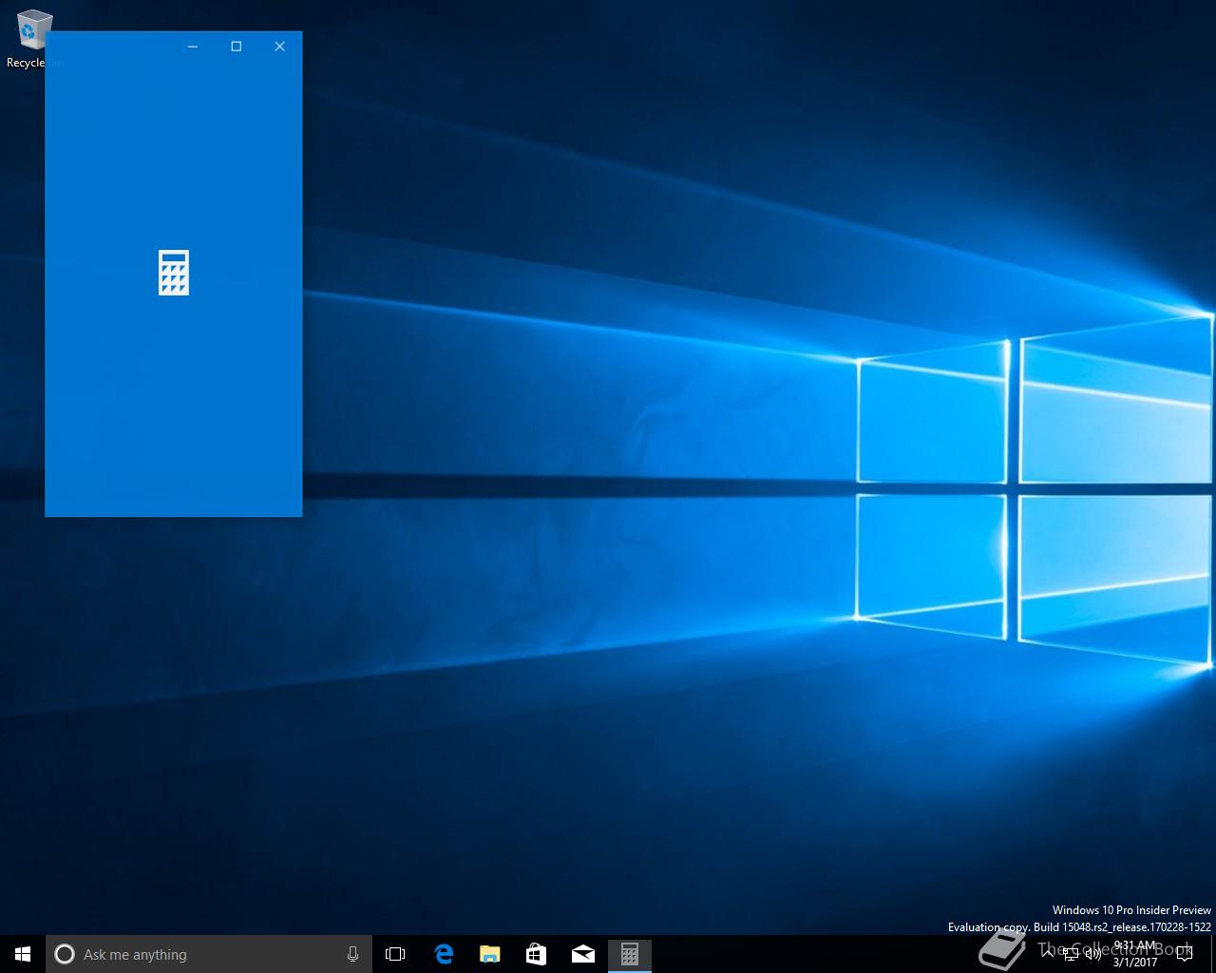The height and width of the screenshot is (973, 1216).
Task: Launch Microsoft Edge from the taskbar
Action: click(x=443, y=954)
